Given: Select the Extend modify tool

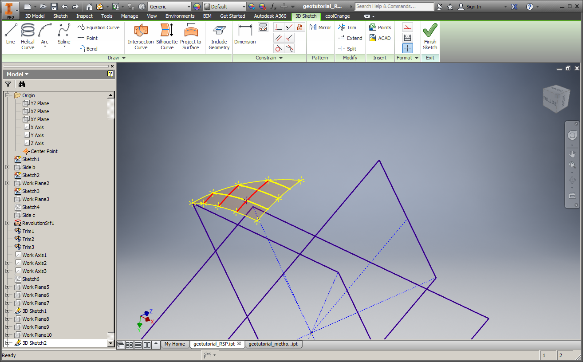Looking at the screenshot, I should (350, 38).
